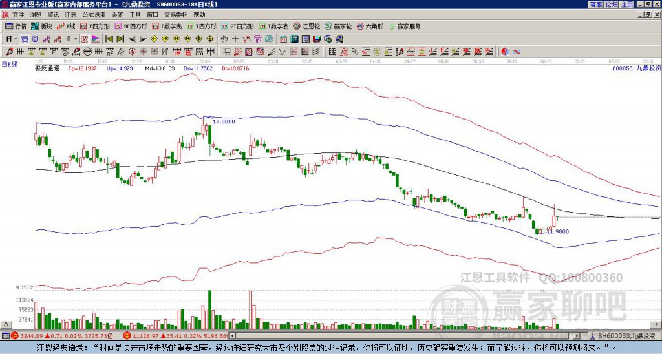662x354 pixels.
Task: Open the 江恩轮 Gann wheel
Action: coord(307,26)
